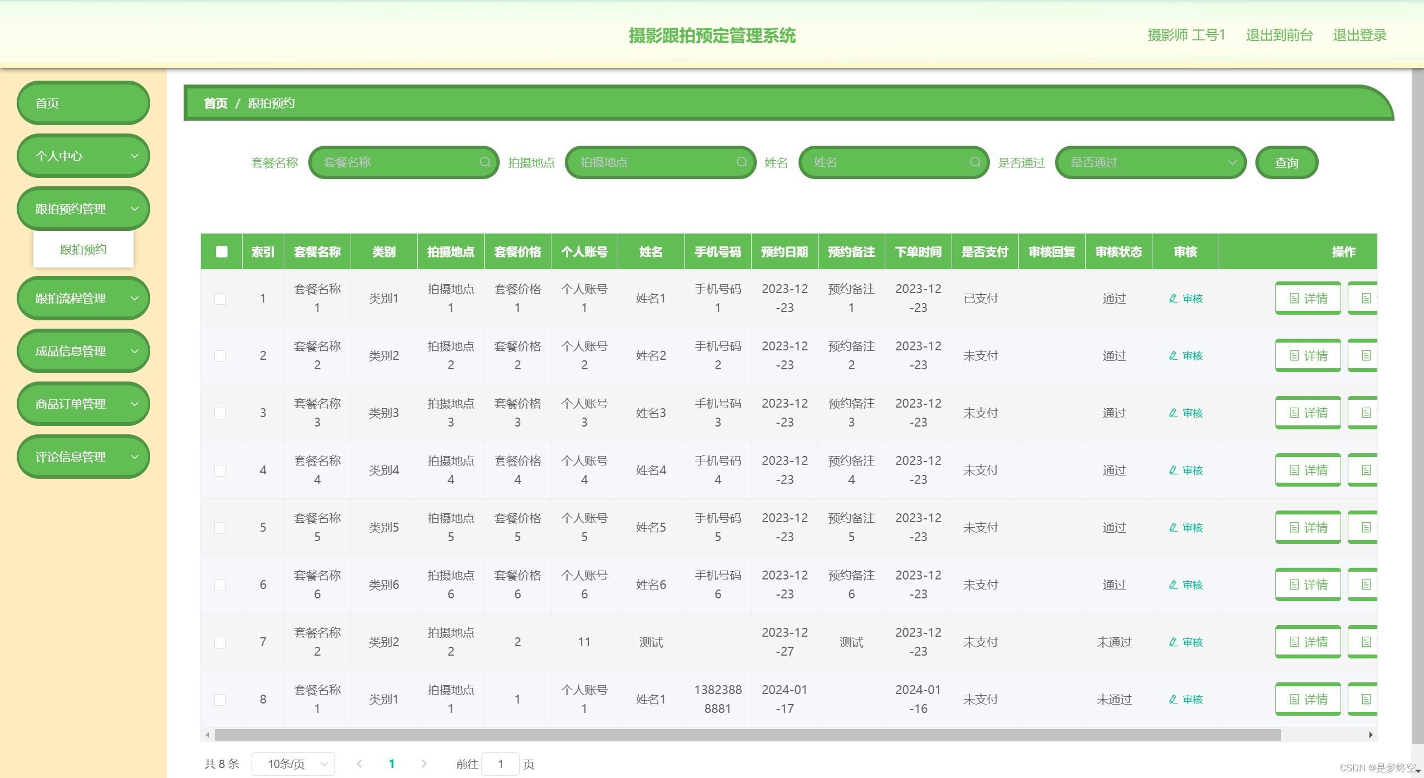Open 详情 for row 7 (测试)

(x=1308, y=642)
